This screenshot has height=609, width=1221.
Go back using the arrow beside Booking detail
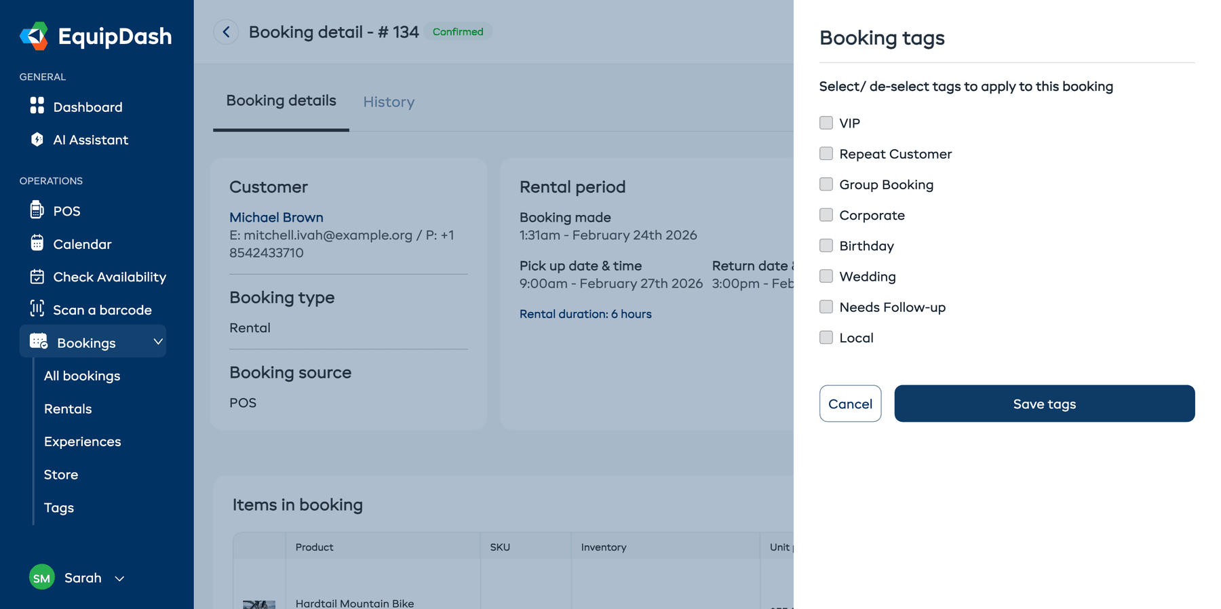click(226, 32)
